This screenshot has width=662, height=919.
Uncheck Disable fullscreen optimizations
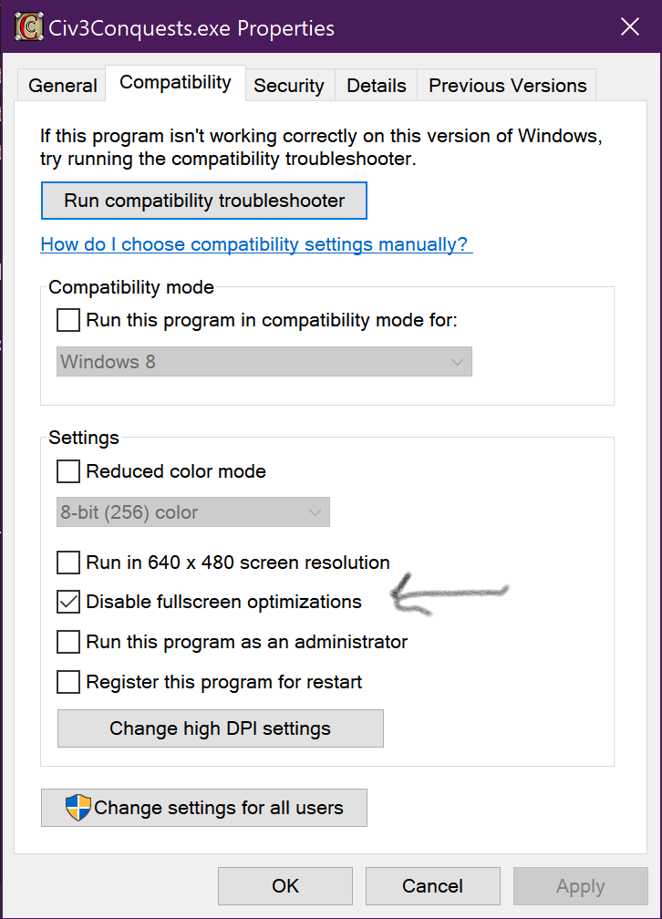point(68,602)
